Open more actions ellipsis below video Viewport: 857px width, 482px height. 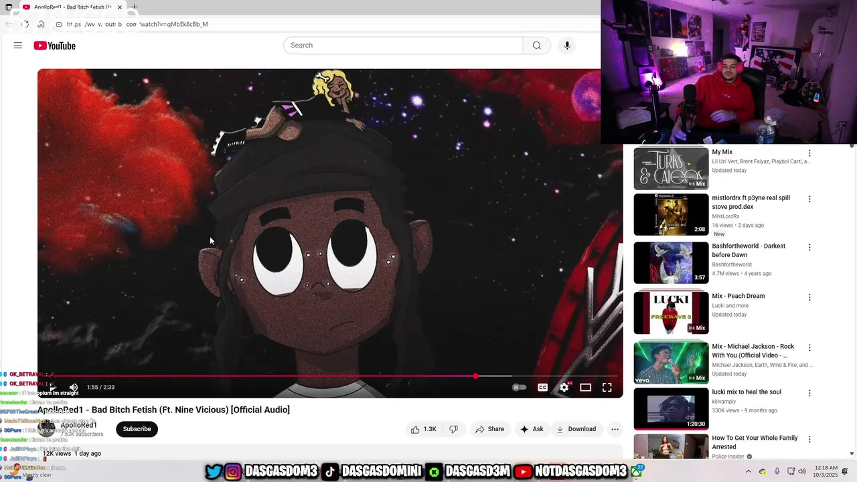[615, 429]
